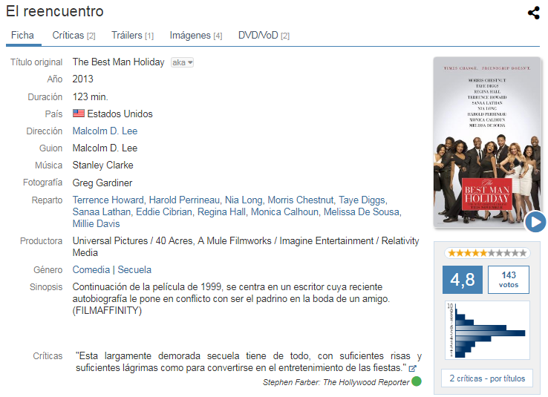Open the Millie Davis cast link
The image size is (548, 397).
pos(96,224)
